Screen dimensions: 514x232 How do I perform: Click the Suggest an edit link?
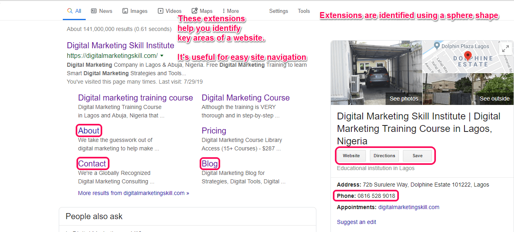click(x=357, y=222)
